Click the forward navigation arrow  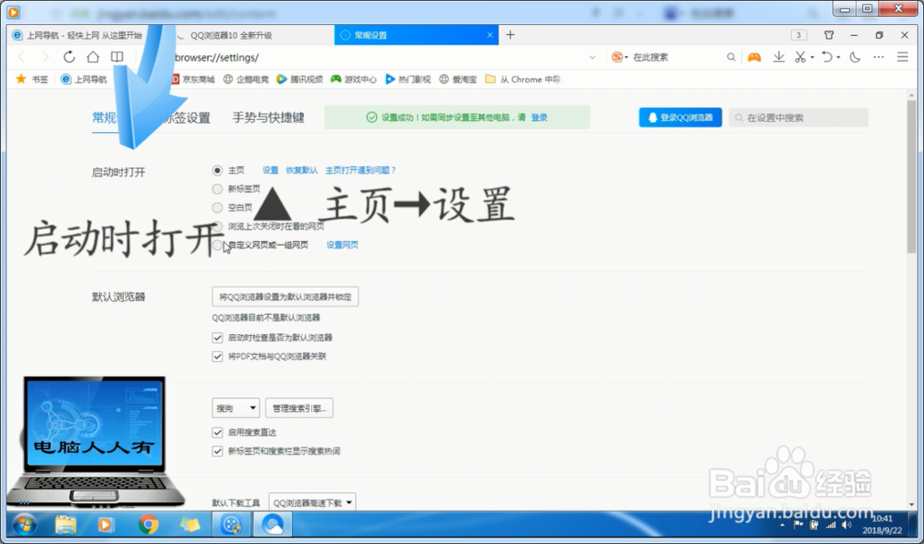45,57
